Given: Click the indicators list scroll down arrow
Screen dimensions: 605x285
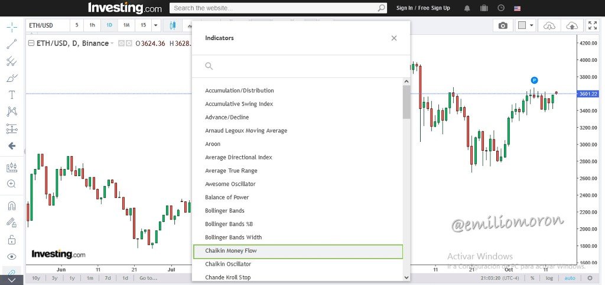Looking at the screenshot, I should [x=406, y=277].
